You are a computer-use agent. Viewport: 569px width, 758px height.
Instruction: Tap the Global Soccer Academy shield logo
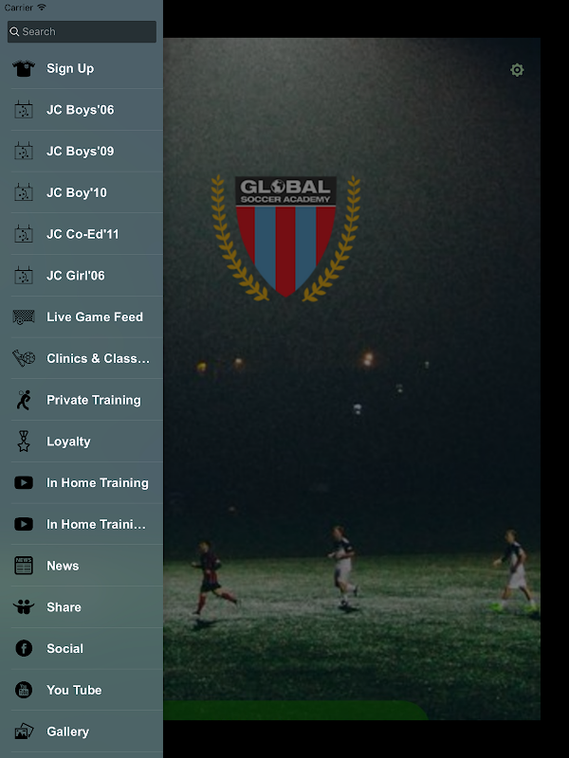(x=285, y=237)
